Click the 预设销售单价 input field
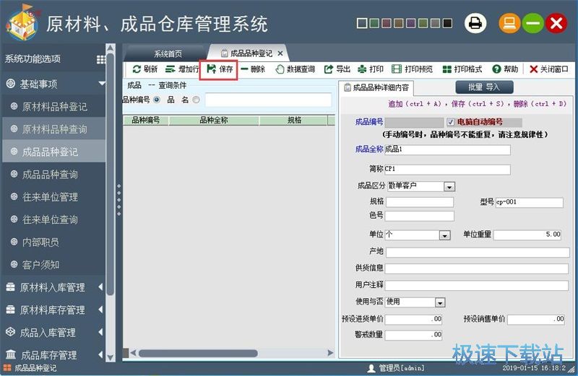The image size is (578, 376). (536, 319)
